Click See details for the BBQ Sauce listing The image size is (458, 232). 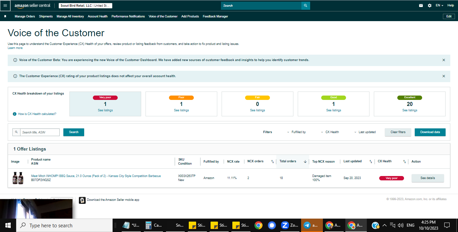[x=427, y=178]
